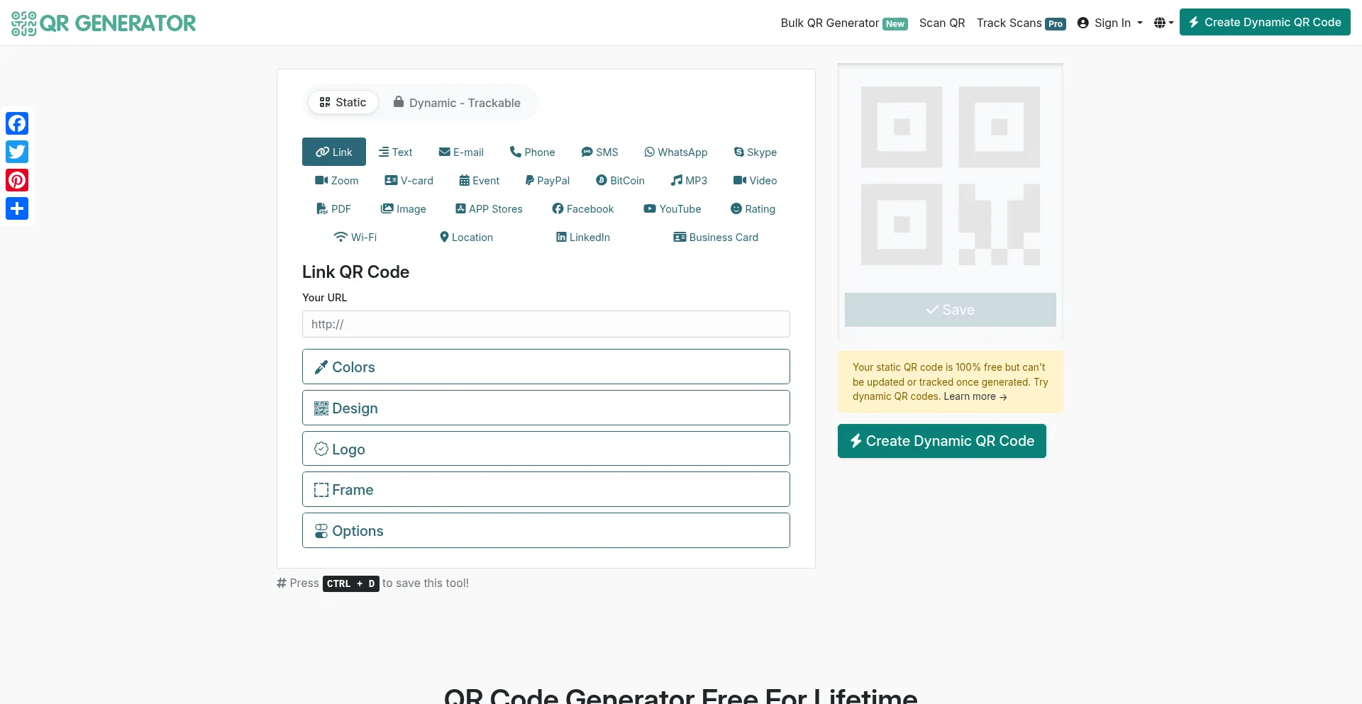This screenshot has width=1362, height=704.
Task: Go to Scan QR page
Action: [x=941, y=23]
